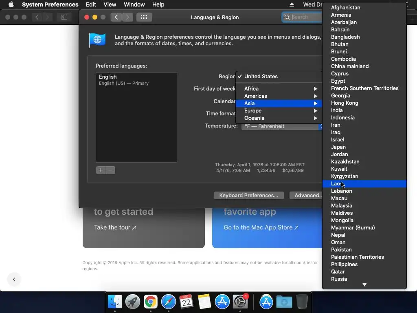This screenshot has height=313, width=417.
Task: Click scroll-down arrow at bottom of country list
Action: click(364, 285)
